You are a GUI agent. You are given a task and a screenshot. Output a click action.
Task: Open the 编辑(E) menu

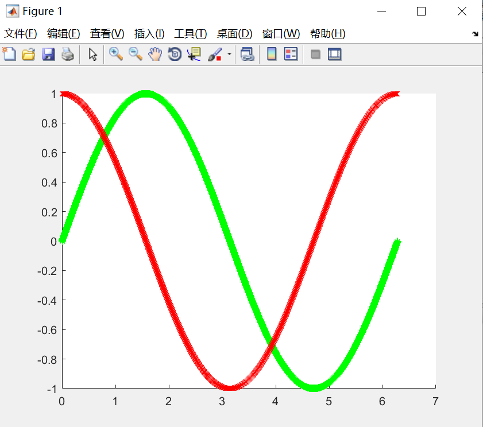click(x=63, y=33)
